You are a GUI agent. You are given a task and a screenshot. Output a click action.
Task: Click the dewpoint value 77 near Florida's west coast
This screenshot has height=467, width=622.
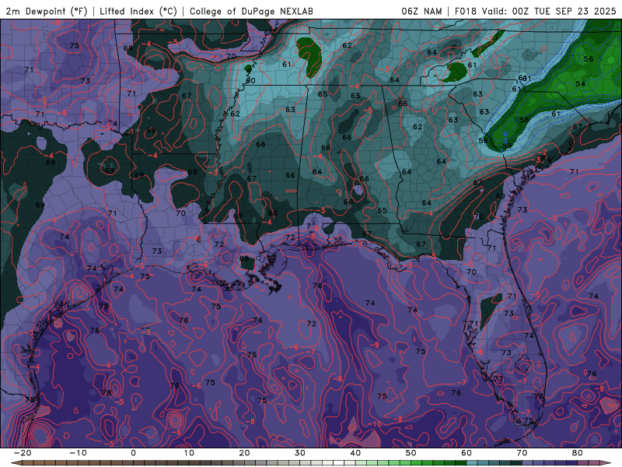(x=498, y=379)
